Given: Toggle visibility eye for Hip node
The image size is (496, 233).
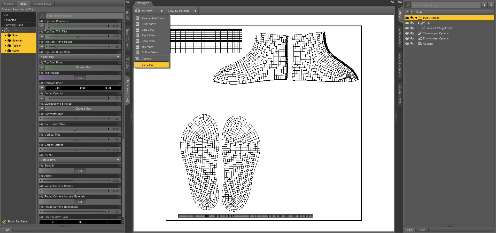Looking at the screenshot, I should pos(407,23).
